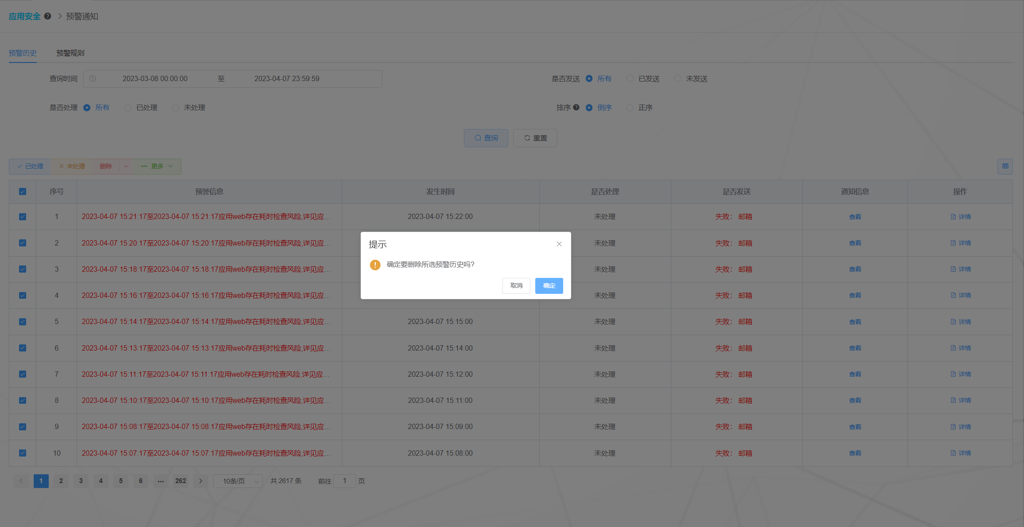Open 详情 for row 7
The height and width of the screenshot is (527, 1024).
960,374
